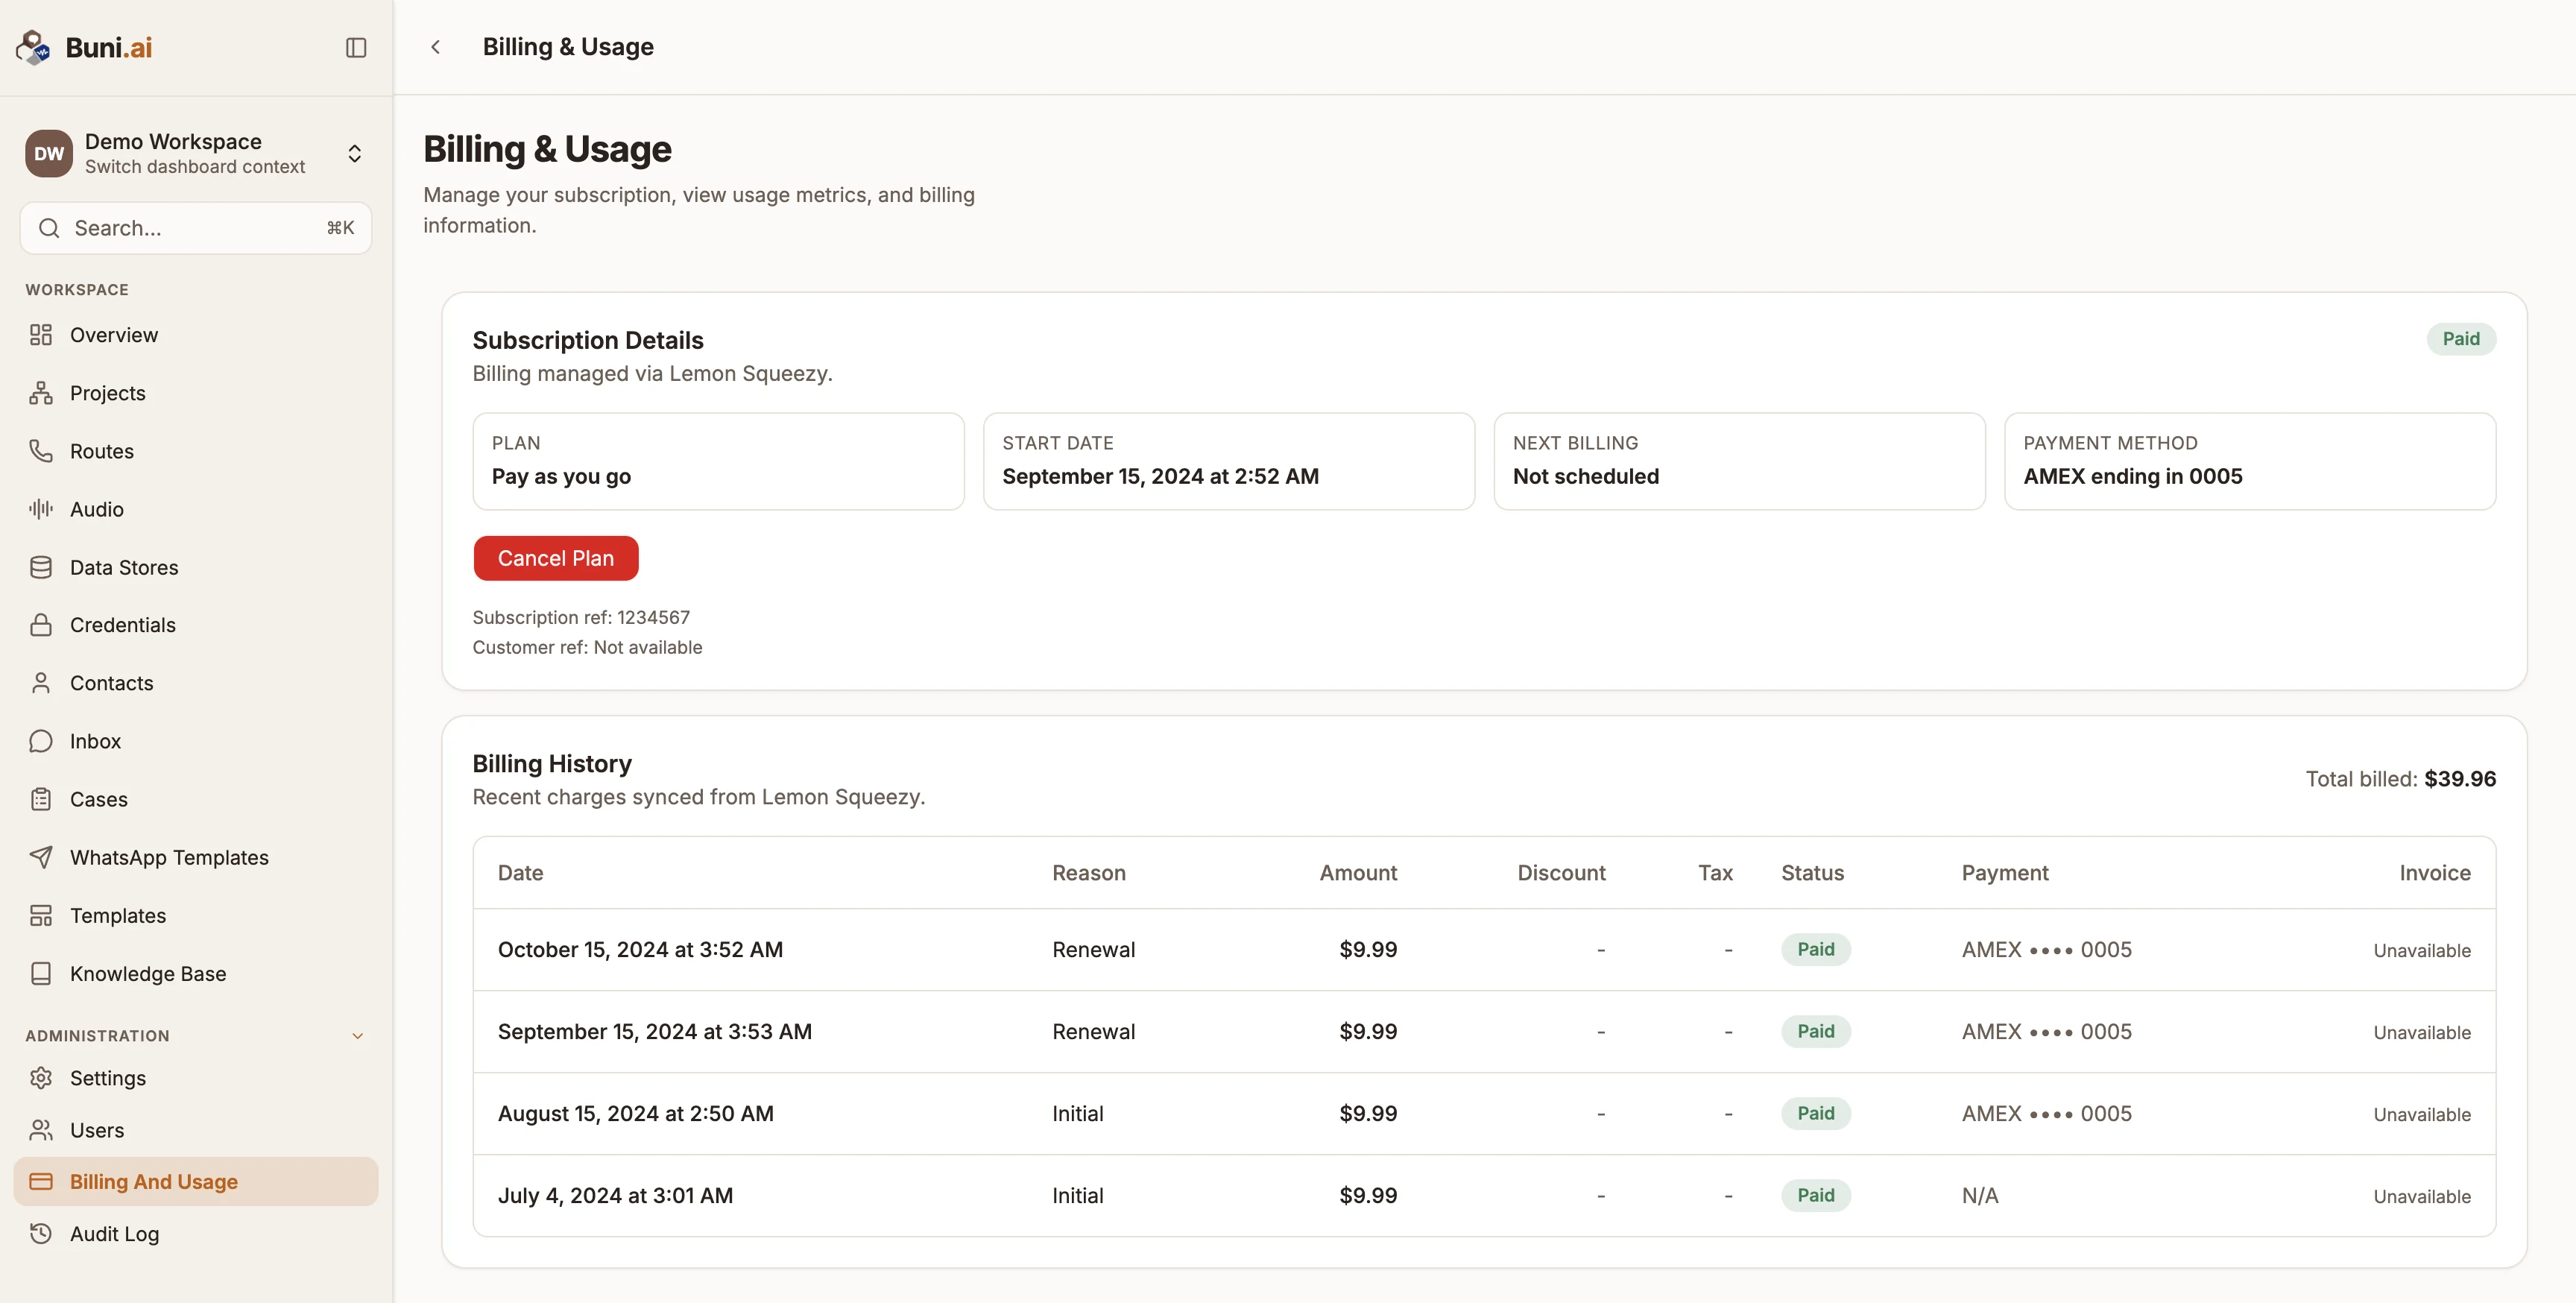The width and height of the screenshot is (2576, 1303).
Task: Click the Paid subscription badge
Action: [2461, 339]
